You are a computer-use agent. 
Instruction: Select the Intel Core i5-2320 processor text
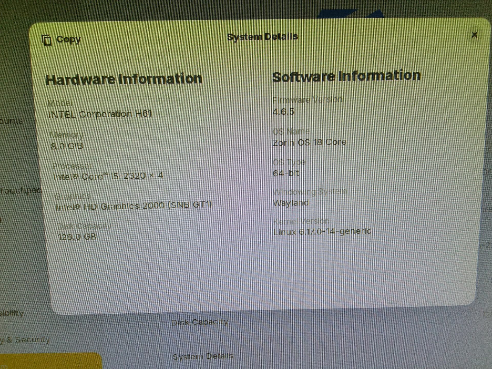pos(108,176)
